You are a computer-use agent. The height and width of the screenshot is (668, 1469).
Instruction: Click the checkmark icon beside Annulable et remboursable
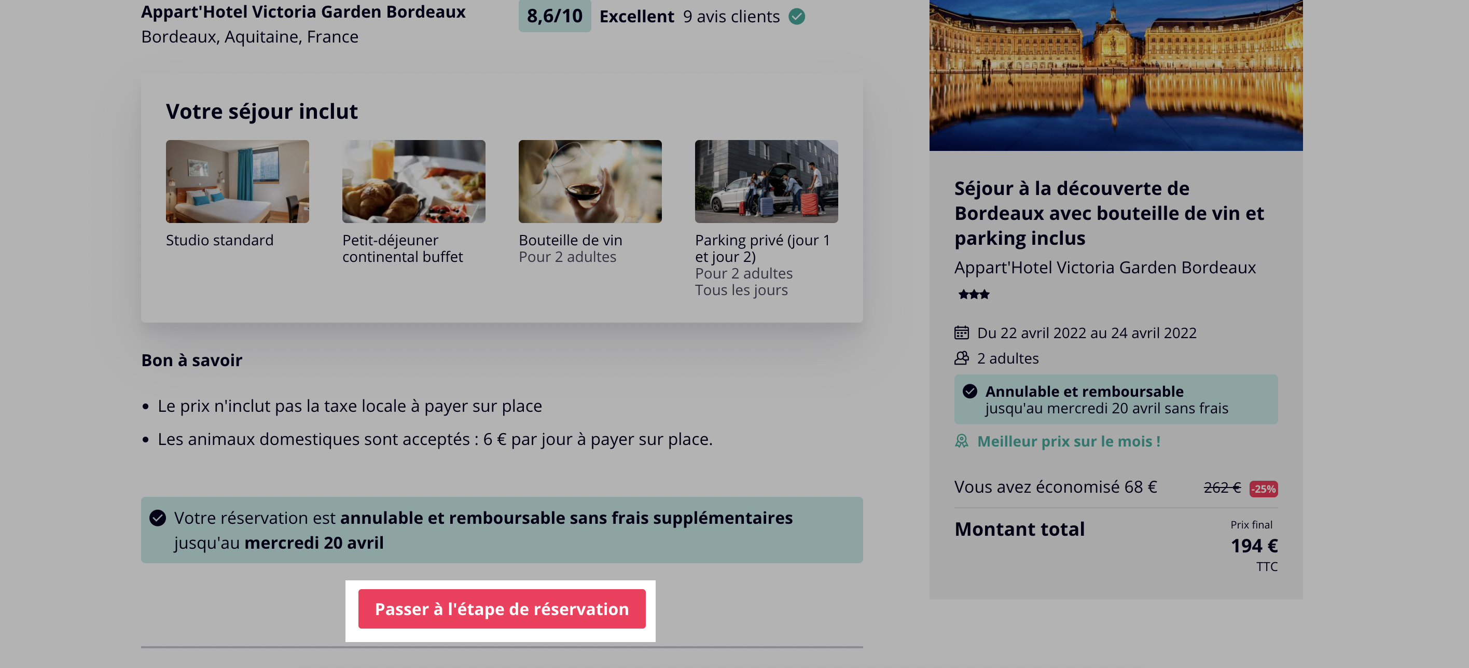pos(969,391)
